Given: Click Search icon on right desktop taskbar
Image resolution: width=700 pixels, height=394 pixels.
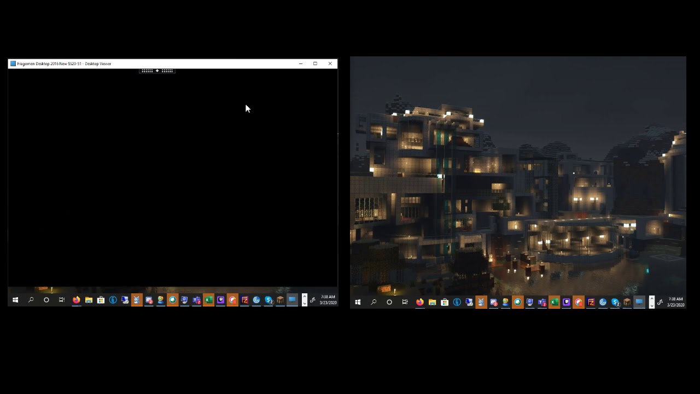Looking at the screenshot, I should point(374,302).
